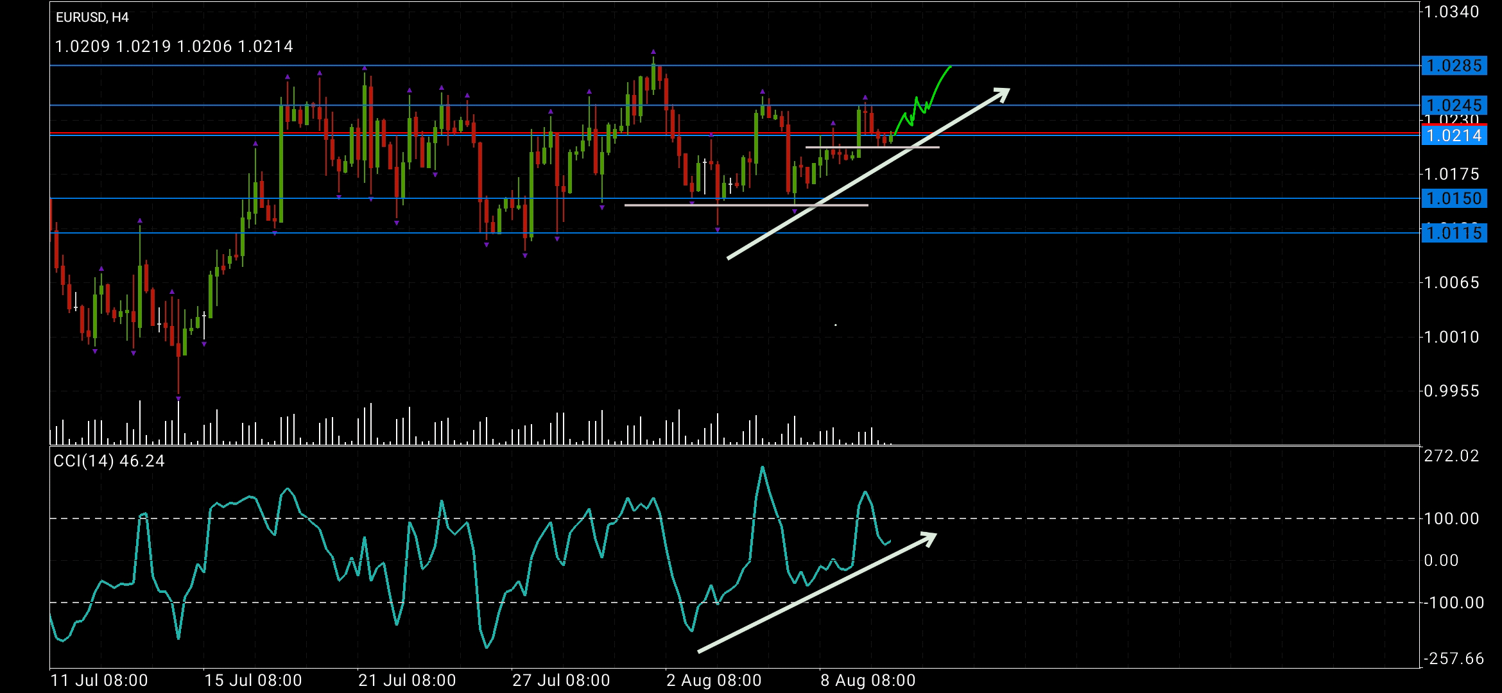Viewport: 1502px width, 693px height.
Task: Select the 1.0150 blue price level tag
Action: tap(1454, 198)
